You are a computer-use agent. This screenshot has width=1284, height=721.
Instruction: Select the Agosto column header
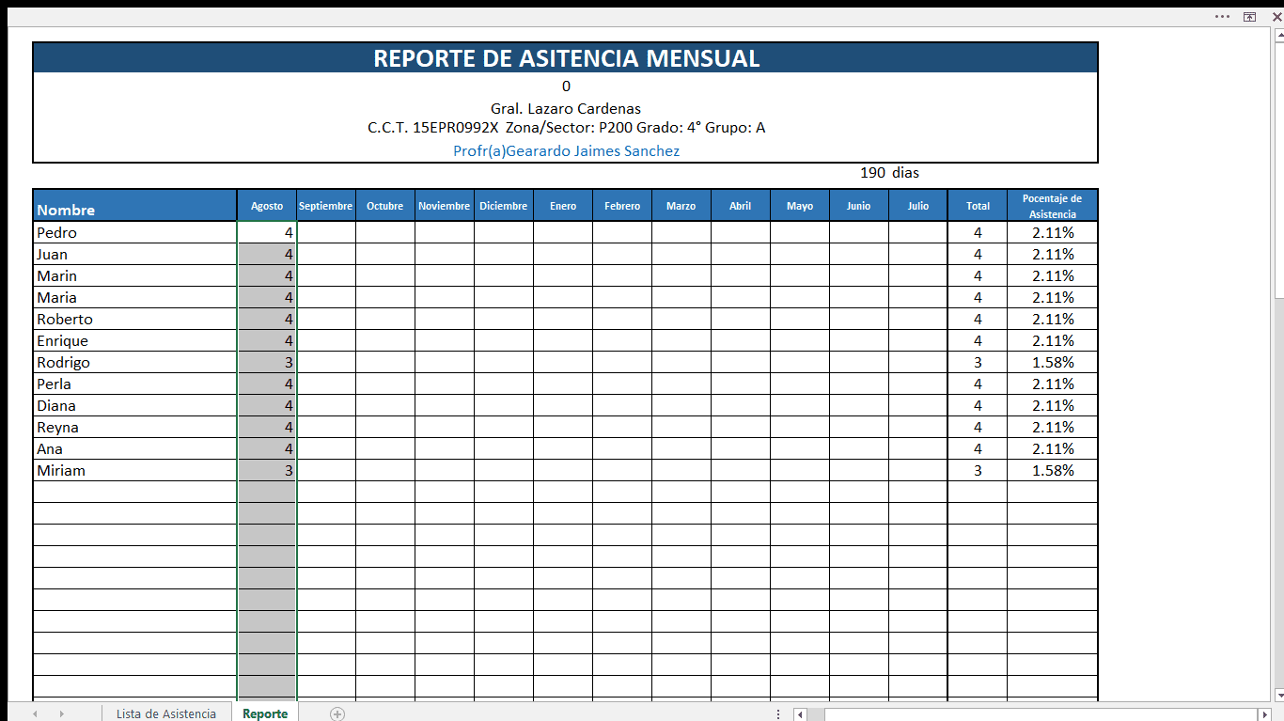[x=267, y=205]
